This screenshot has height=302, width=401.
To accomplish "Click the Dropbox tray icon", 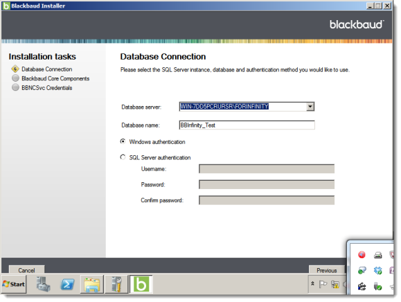I will click(377, 270).
